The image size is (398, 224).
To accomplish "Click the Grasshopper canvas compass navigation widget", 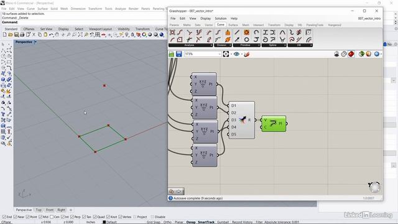I will coord(374,187).
